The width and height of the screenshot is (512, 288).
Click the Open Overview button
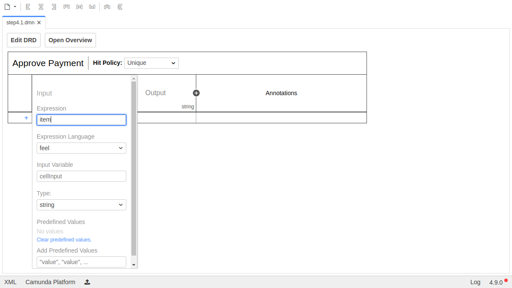[70, 40]
